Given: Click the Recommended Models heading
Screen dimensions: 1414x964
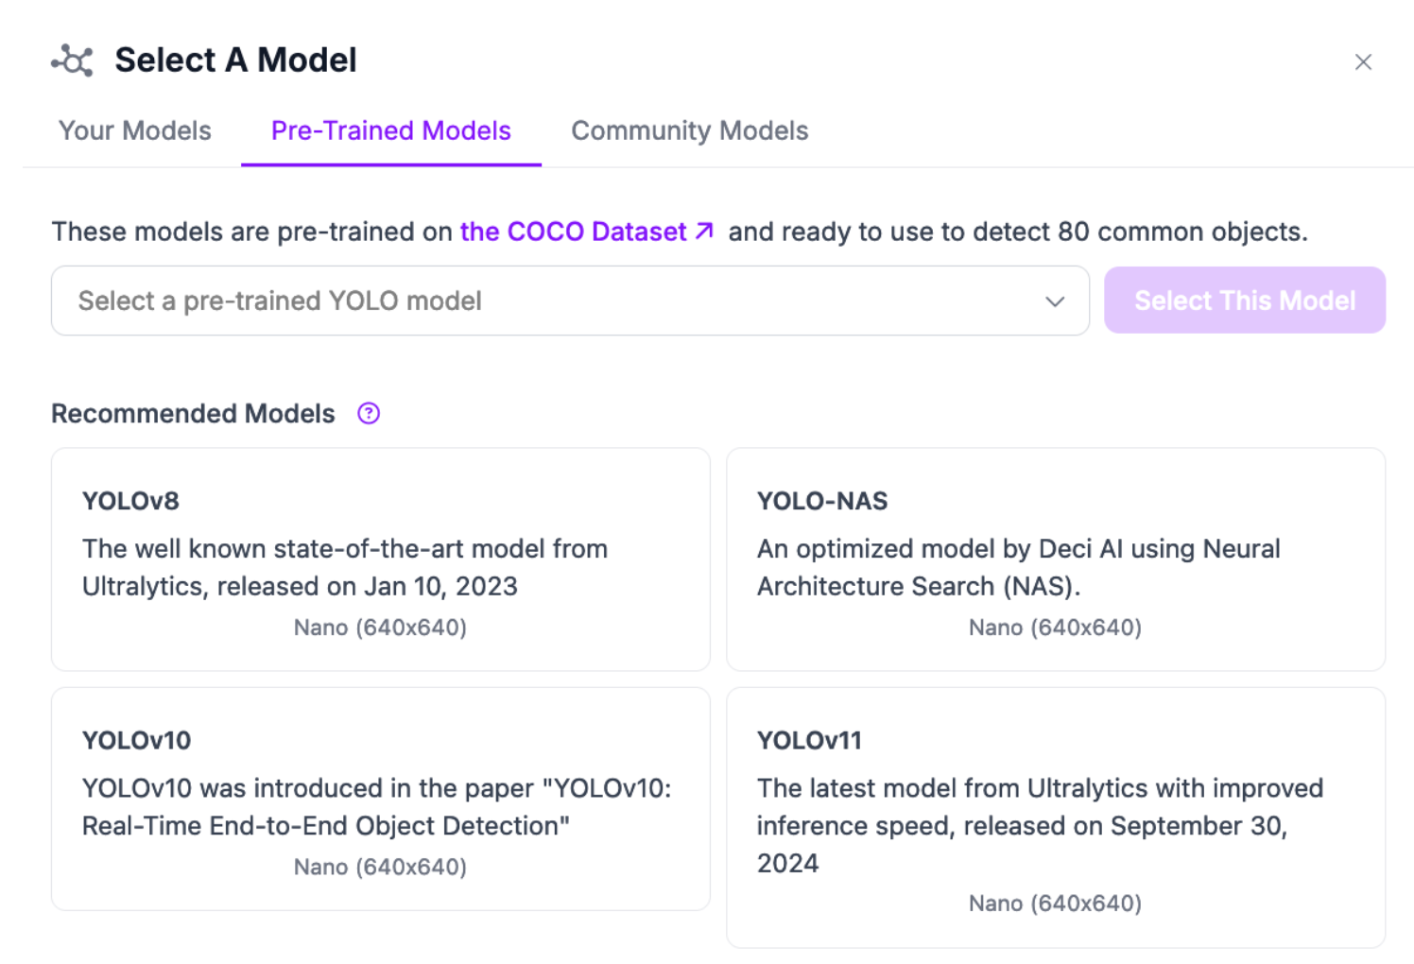Looking at the screenshot, I should [193, 413].
